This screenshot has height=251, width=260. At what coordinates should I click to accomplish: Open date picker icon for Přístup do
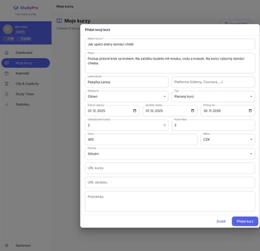(x=250, y=111)
